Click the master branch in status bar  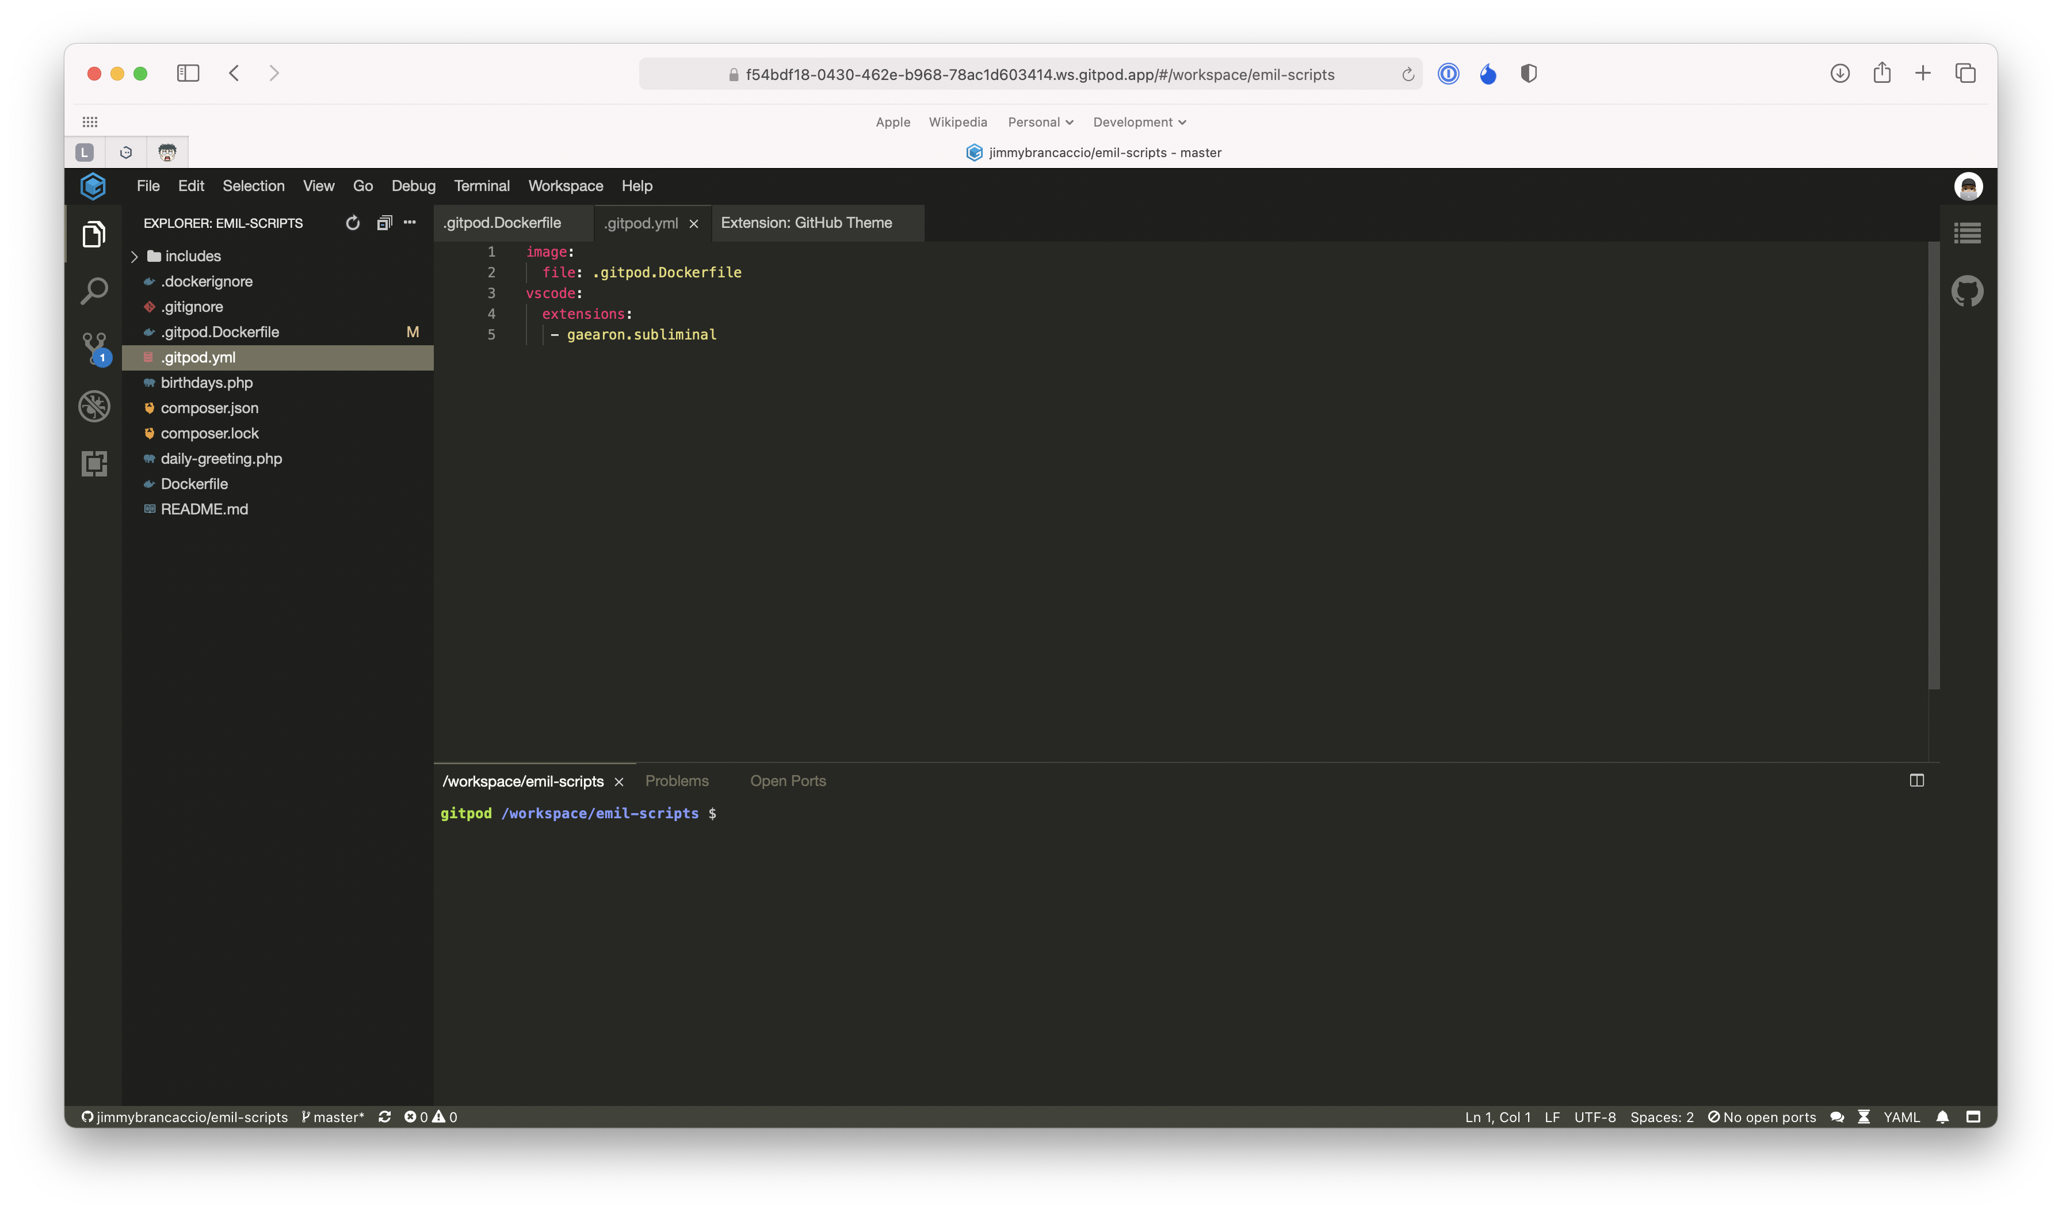coord(333,1116)
